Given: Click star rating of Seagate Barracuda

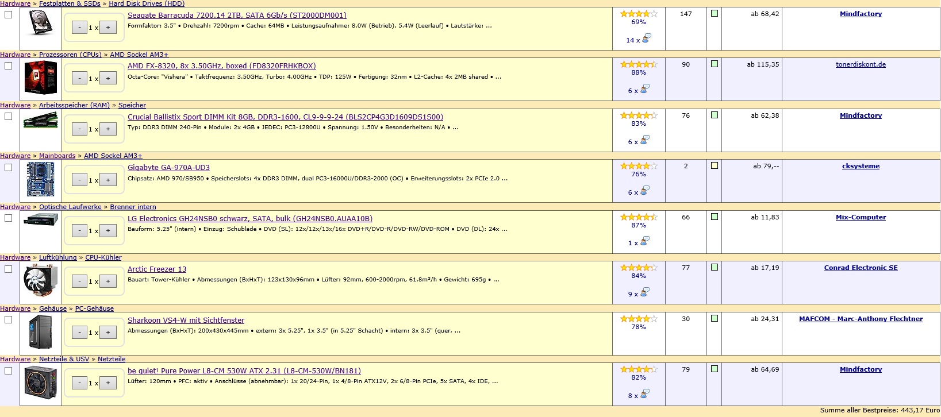Looking at the screenshot, I should coord(639,14).
